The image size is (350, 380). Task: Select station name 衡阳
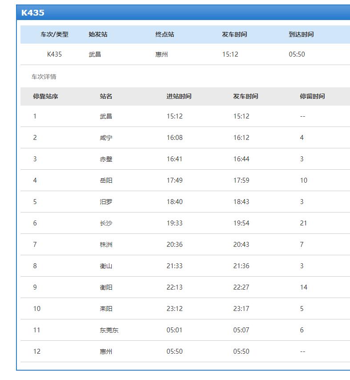pyautogui.click(x=106, y=287)
